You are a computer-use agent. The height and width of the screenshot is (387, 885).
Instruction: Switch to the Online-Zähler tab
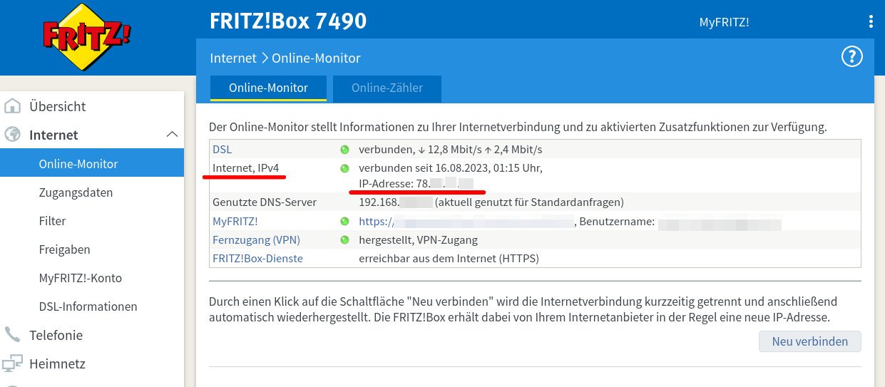tap(387, 88)
